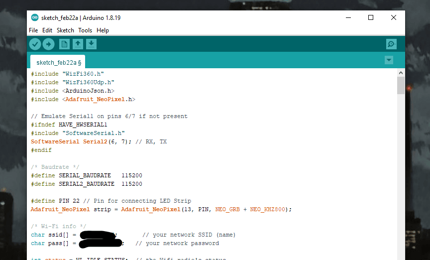Click the /* Wi-Fi info */ comment
This screenshot has height=260, width=430.
tap(59, 226)
